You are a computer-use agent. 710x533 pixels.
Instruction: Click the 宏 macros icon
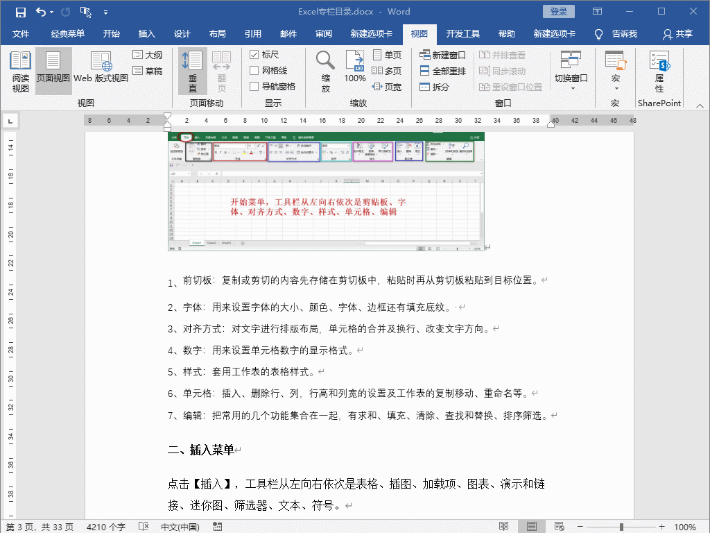[616, 61]
